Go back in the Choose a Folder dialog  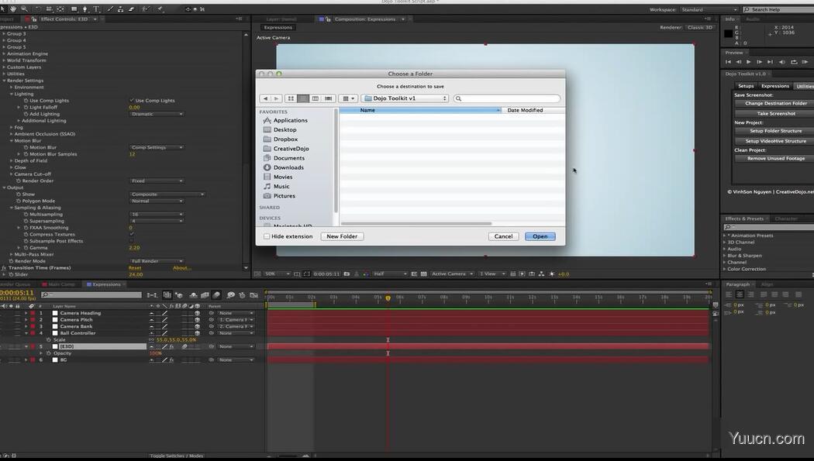pyautogui.click(x=265, y=98)
